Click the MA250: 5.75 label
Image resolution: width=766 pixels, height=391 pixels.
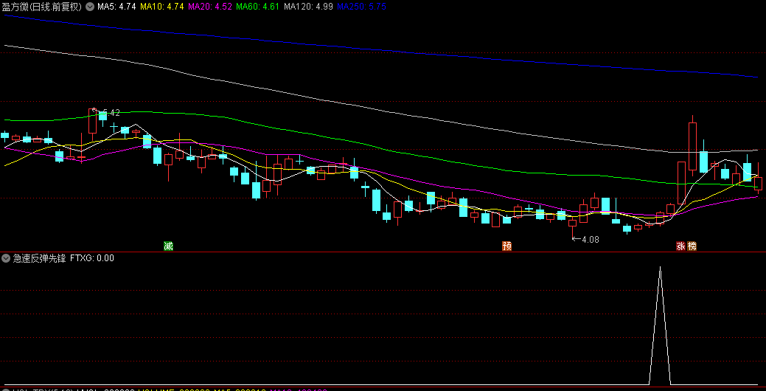(361, 7)
